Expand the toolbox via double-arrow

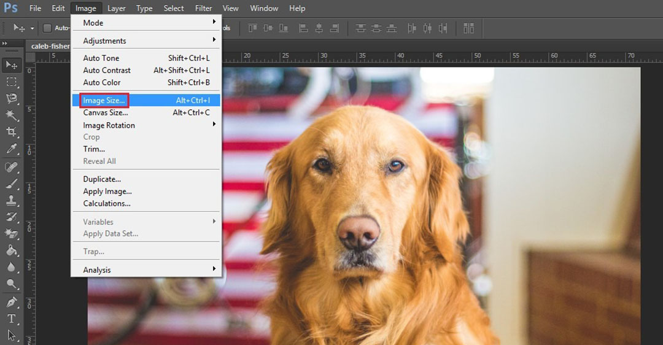pos(5,43)
